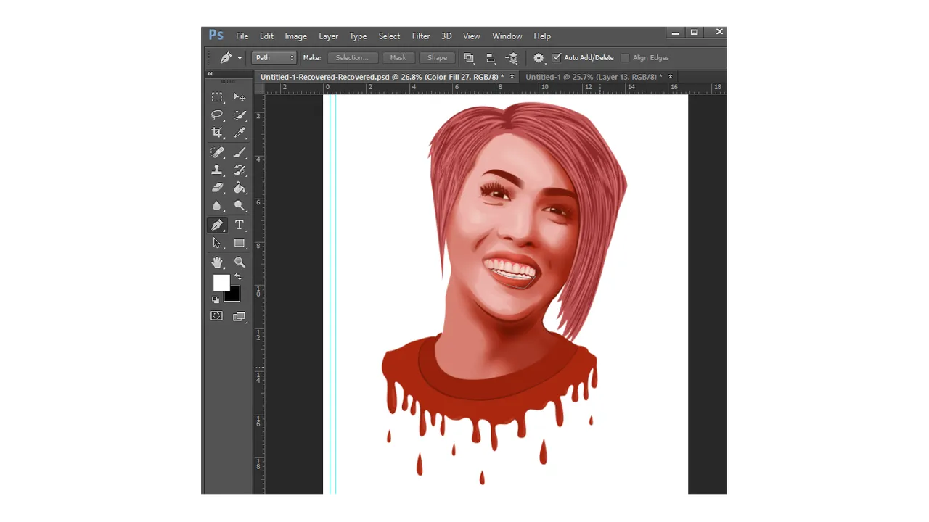Click the ruler origin corner box

[x=259, y=88]
